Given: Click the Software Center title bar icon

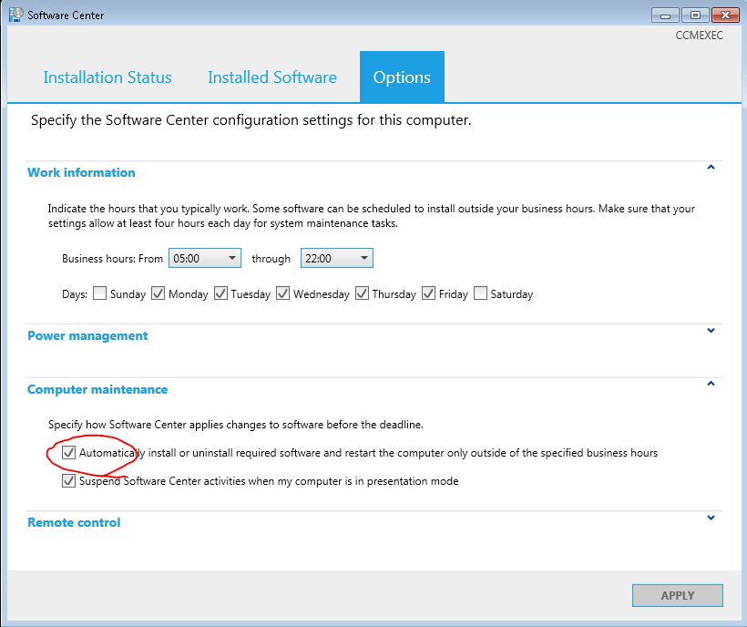Looking at the screenshot, I should coord(13,15).
